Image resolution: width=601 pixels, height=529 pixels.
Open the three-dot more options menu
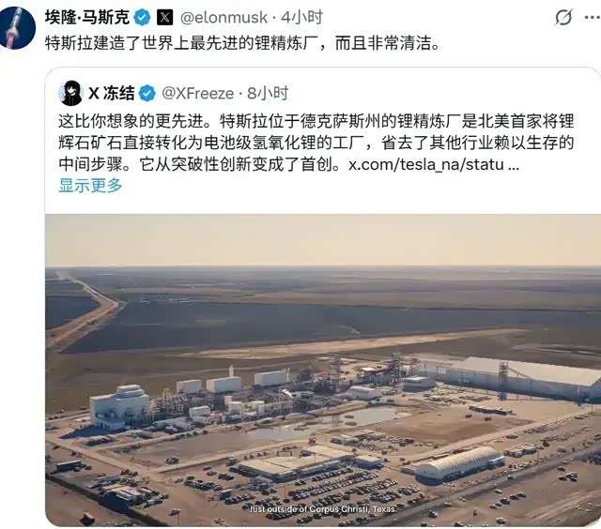(593, 18)
